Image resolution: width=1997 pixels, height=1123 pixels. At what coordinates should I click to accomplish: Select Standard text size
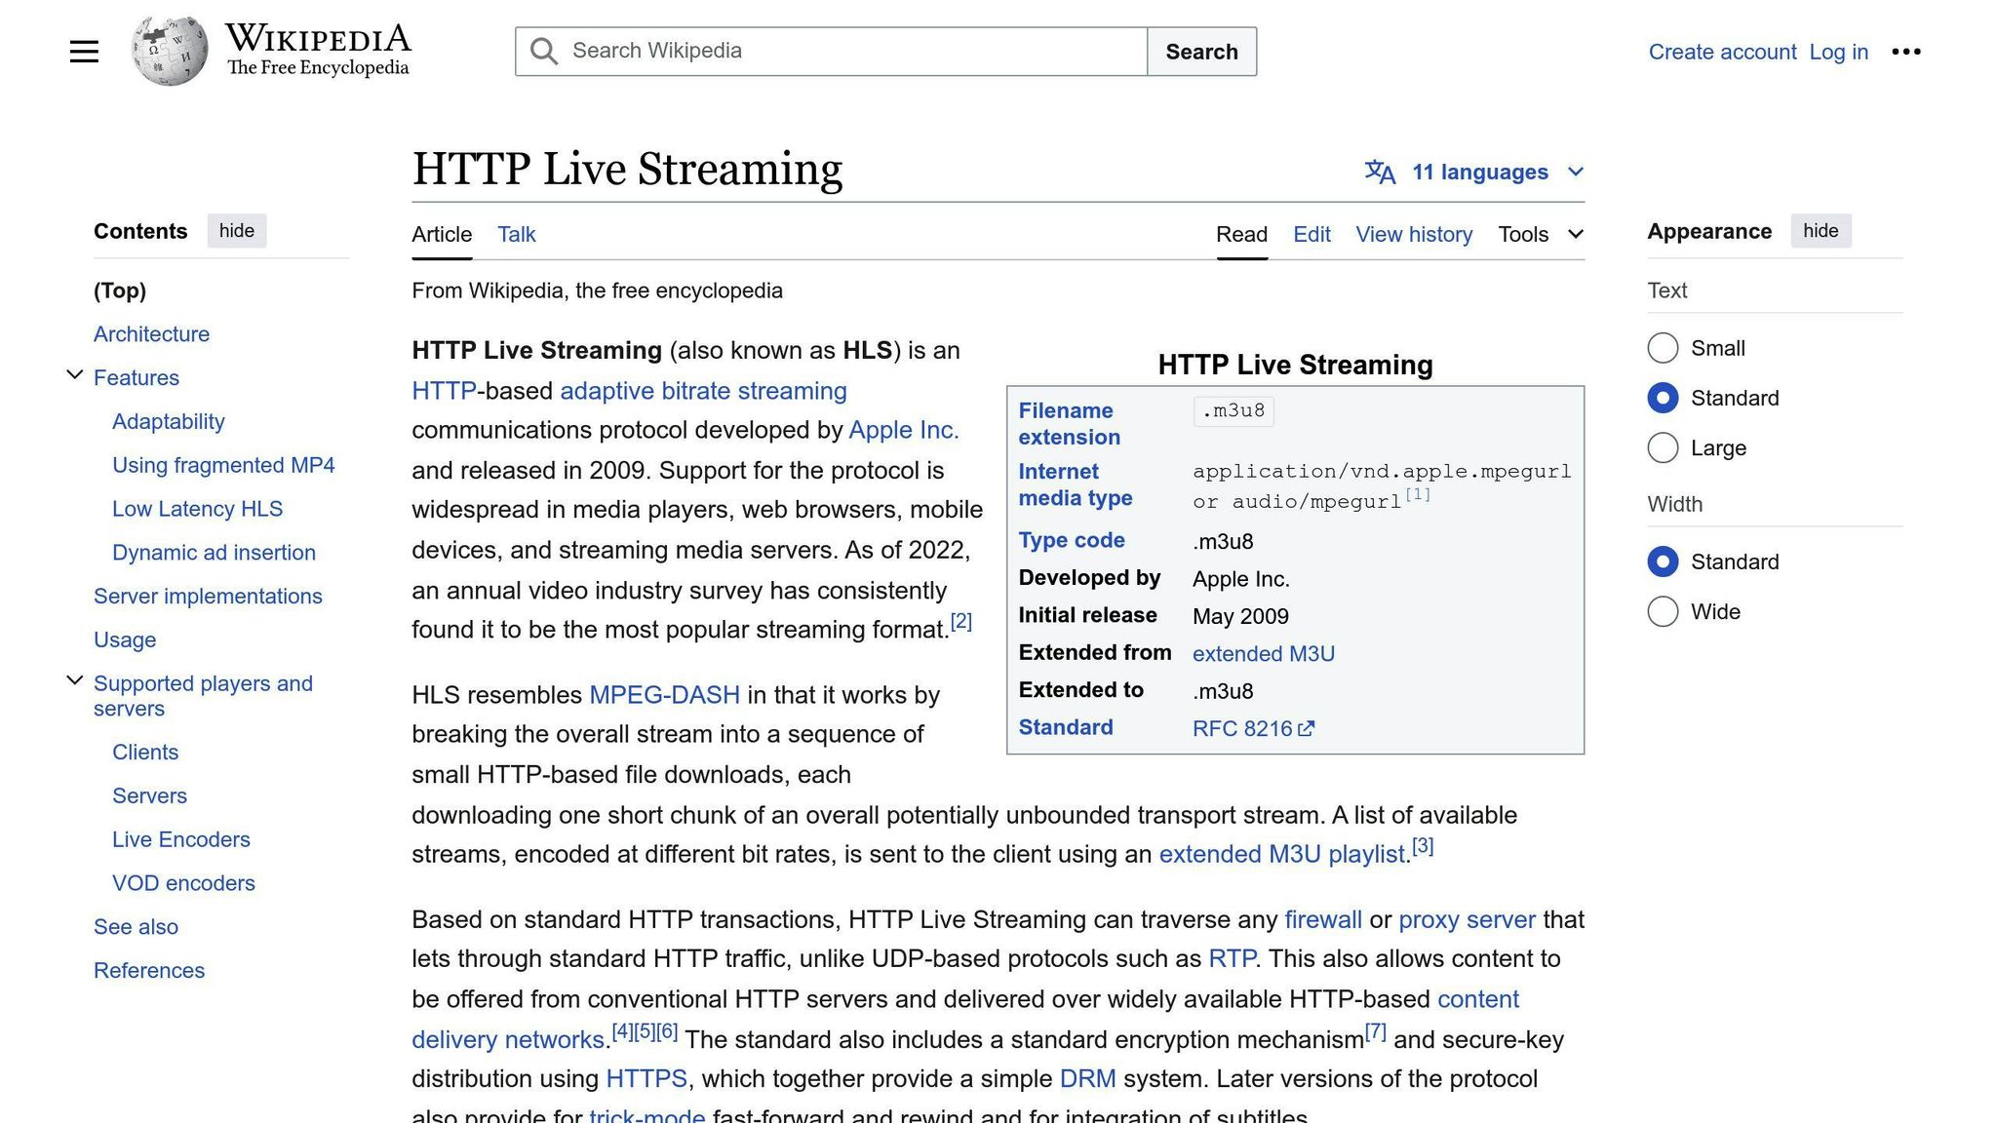click(x=1663, y=398)
